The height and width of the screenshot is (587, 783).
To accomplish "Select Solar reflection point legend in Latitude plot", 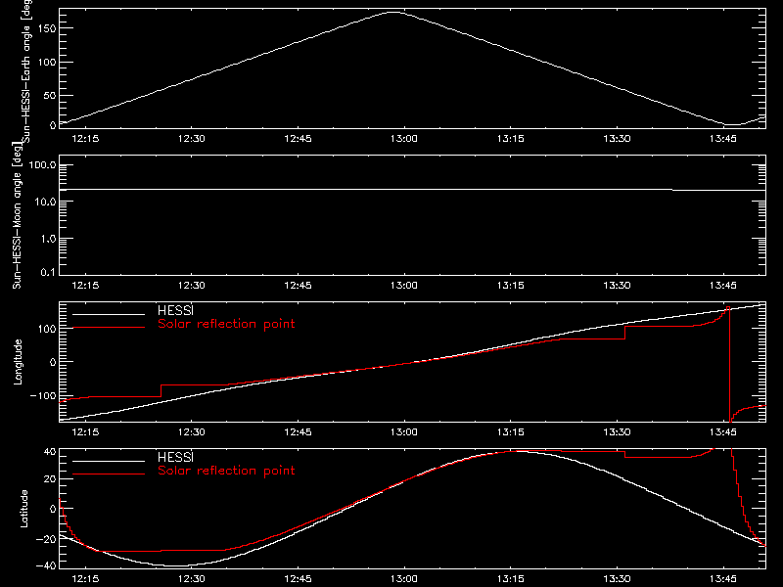I will pyautogui.click(x=226, y=471).
